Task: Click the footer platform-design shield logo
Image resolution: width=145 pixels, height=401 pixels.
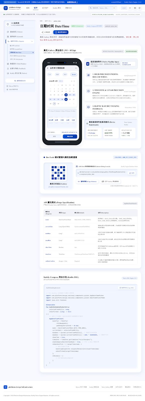Action: point(6,387)
